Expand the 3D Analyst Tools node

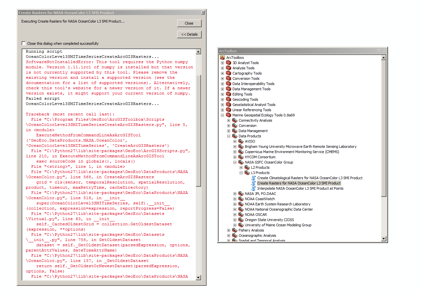pos(223,63)
